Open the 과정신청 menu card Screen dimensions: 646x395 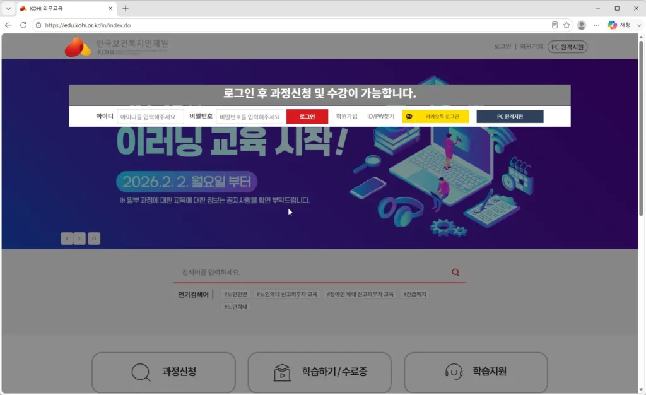(x=163, y=372)
